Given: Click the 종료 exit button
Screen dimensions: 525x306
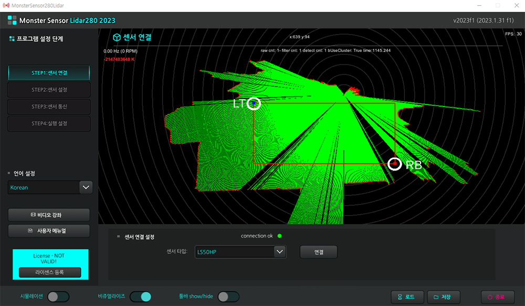Looking at the screenshot, I should point(498,297).
